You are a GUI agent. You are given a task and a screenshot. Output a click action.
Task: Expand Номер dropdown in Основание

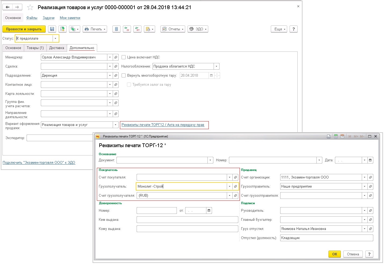pos(319,160)
